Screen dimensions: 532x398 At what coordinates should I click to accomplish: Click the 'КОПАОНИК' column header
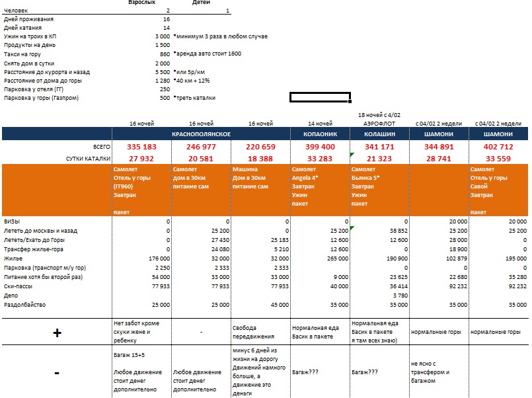point(321,134)
